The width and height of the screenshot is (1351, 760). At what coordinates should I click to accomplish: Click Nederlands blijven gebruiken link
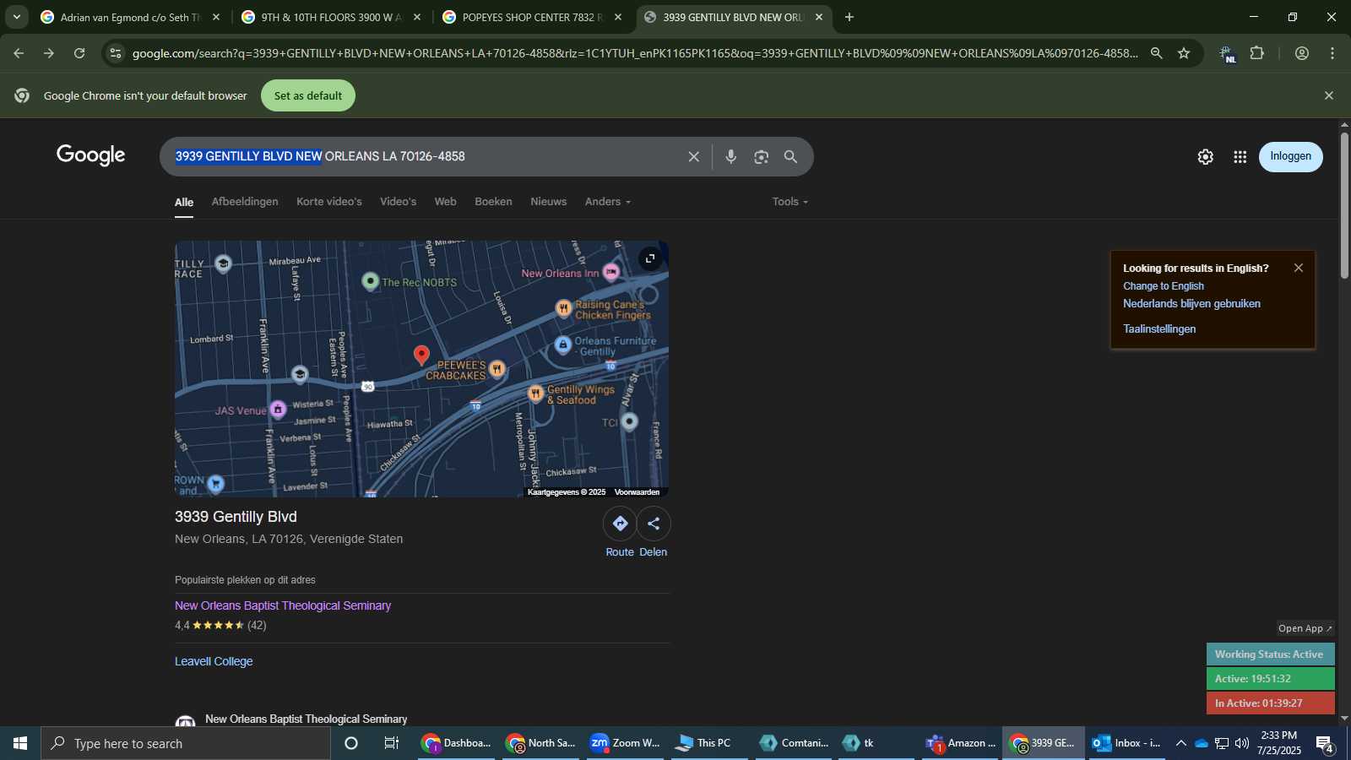(x=1191, y=304)
